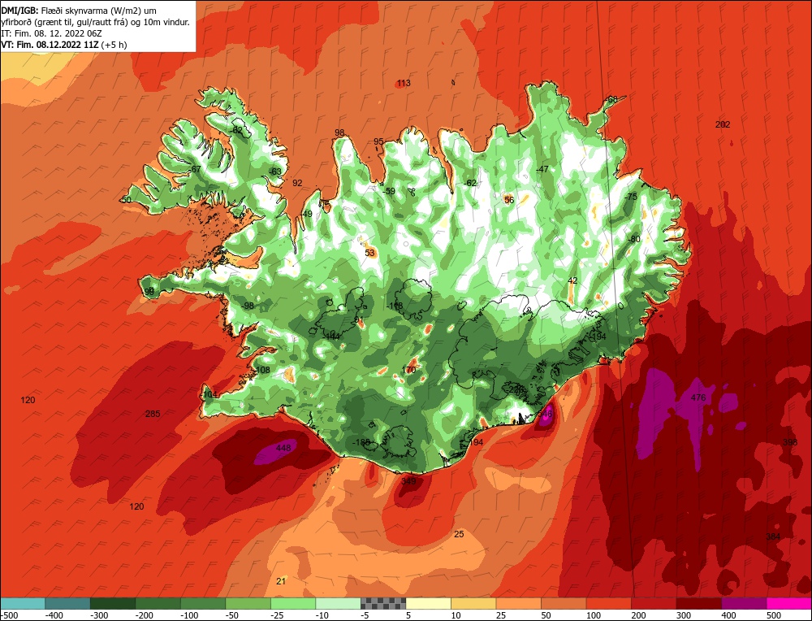Select the darkest green -300 to -200 legend swatch
Image resolution: width=812 pixels, height=621 pixels.
coord(113,603)
